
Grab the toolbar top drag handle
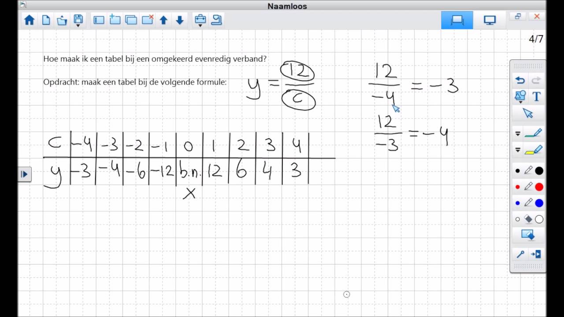point(528,66)
